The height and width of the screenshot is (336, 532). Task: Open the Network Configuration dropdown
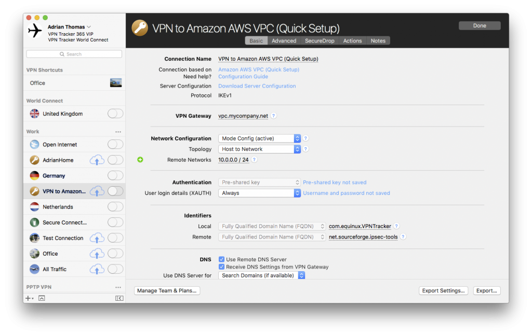pos(259,138)
